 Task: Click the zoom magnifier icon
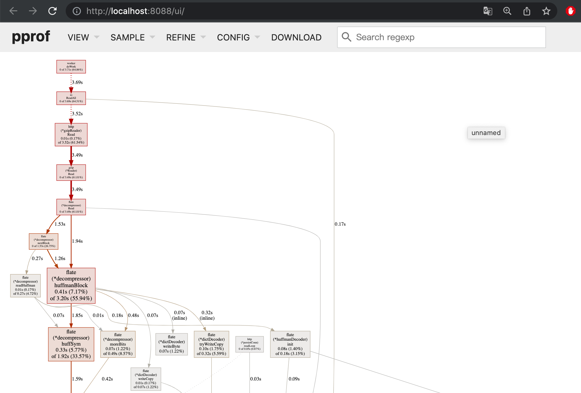coord(507,11)
